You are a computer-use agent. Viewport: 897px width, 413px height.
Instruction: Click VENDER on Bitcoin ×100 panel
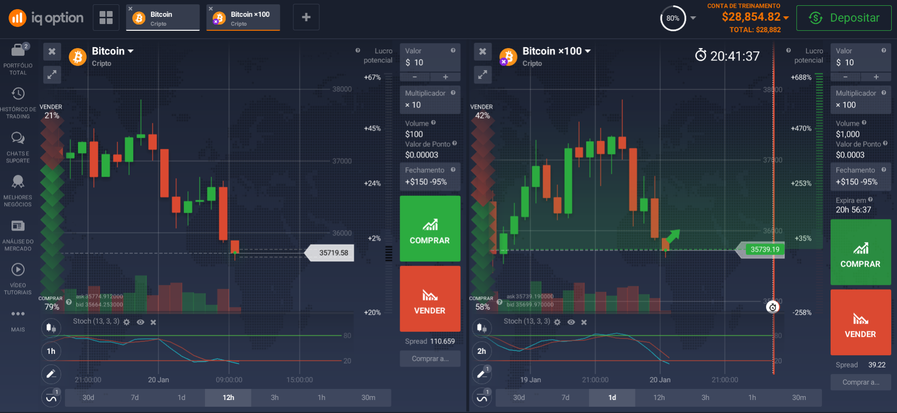[860, 322]
